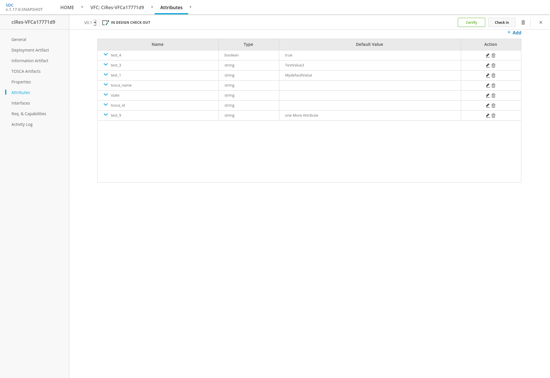
Task: Expand the test_4 row chevron
Action: 106,54
